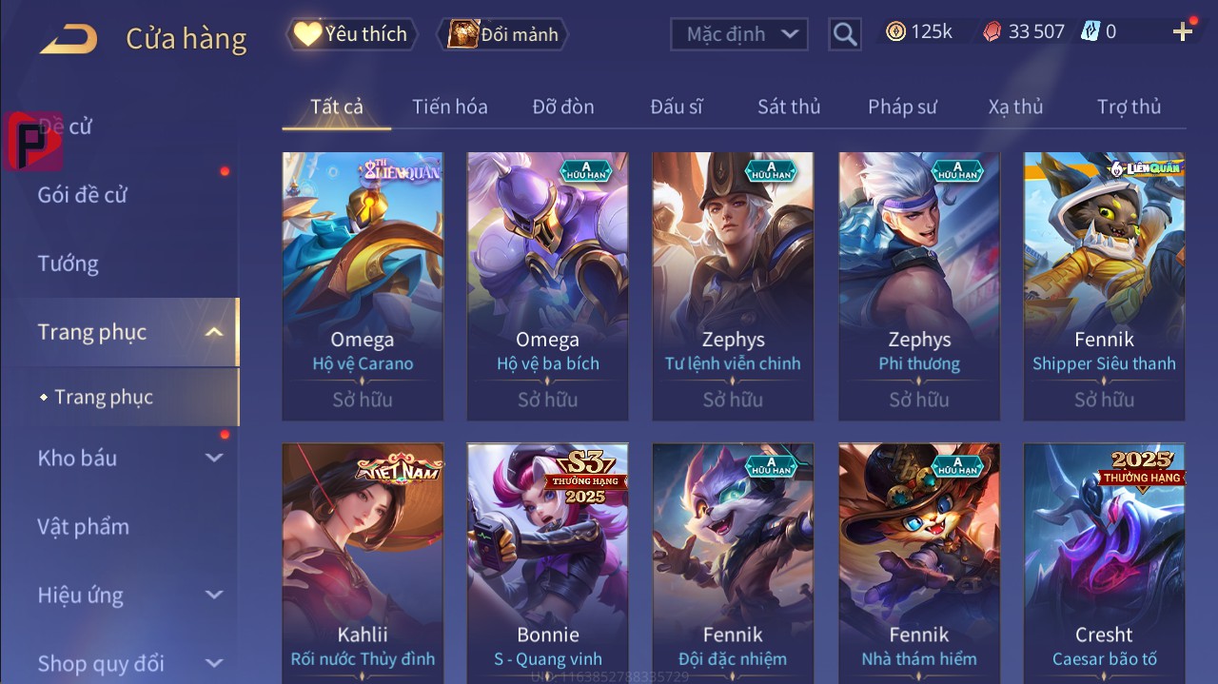Open Tướng in the sidebar
Screen dimensions: 1218x684
coord(69,264)
